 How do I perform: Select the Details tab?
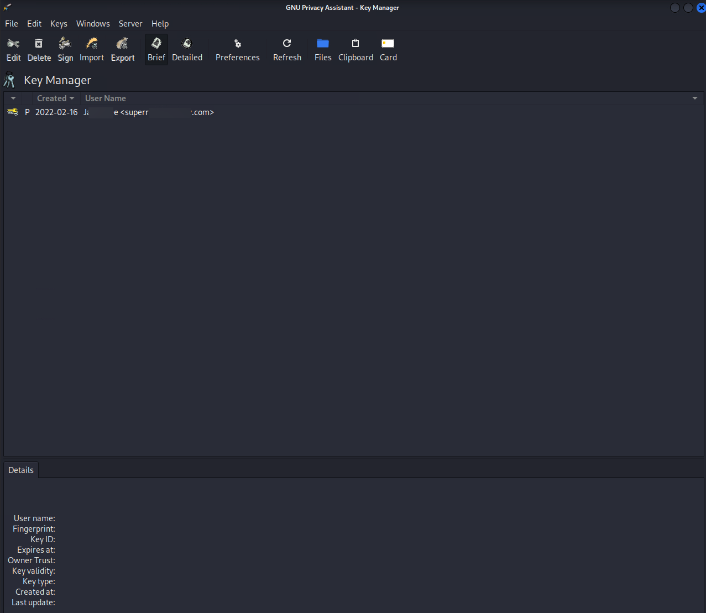click(21, 470)
